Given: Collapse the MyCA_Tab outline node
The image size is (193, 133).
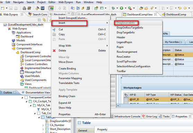Looking at the screenshot, I should click(30, 106).
